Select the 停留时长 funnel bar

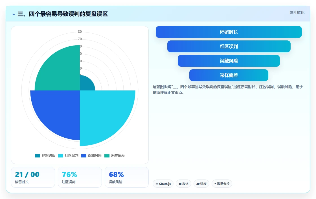click(229, 32)
